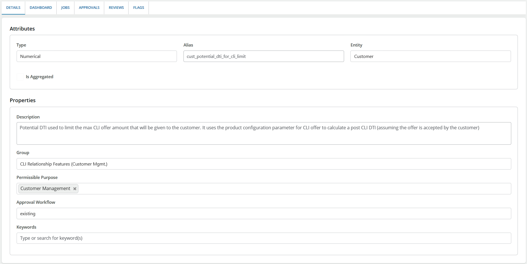The width and height of the screenshot is (527, 264).
Task: Click the Properties section heading
Action: pyautogui.click(x=23, y=100)
